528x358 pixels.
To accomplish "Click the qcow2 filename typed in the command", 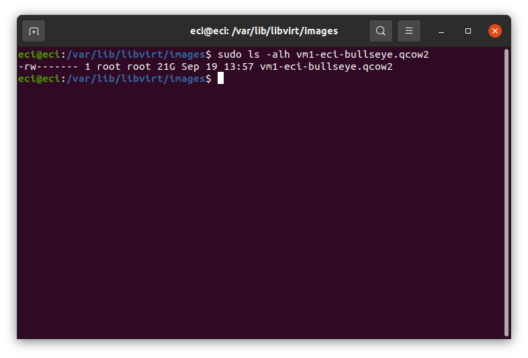I will tap(363, 54).
